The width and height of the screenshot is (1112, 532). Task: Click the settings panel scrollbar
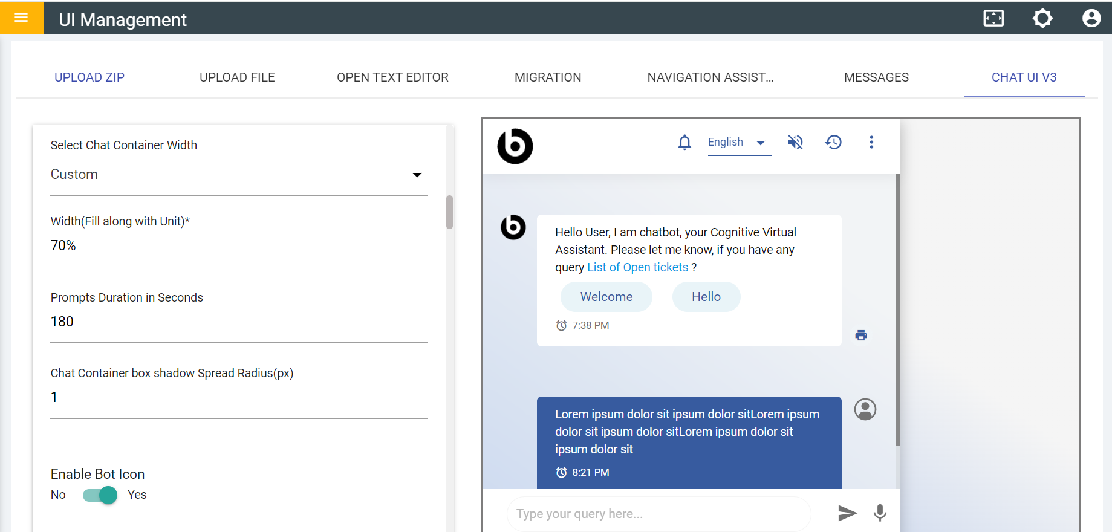click(449, 212)
